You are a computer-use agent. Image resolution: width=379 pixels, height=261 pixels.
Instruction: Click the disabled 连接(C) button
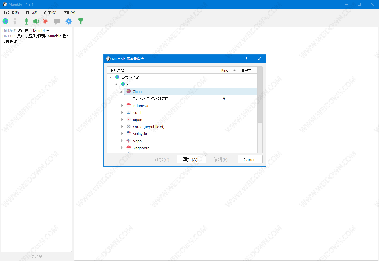162,159
